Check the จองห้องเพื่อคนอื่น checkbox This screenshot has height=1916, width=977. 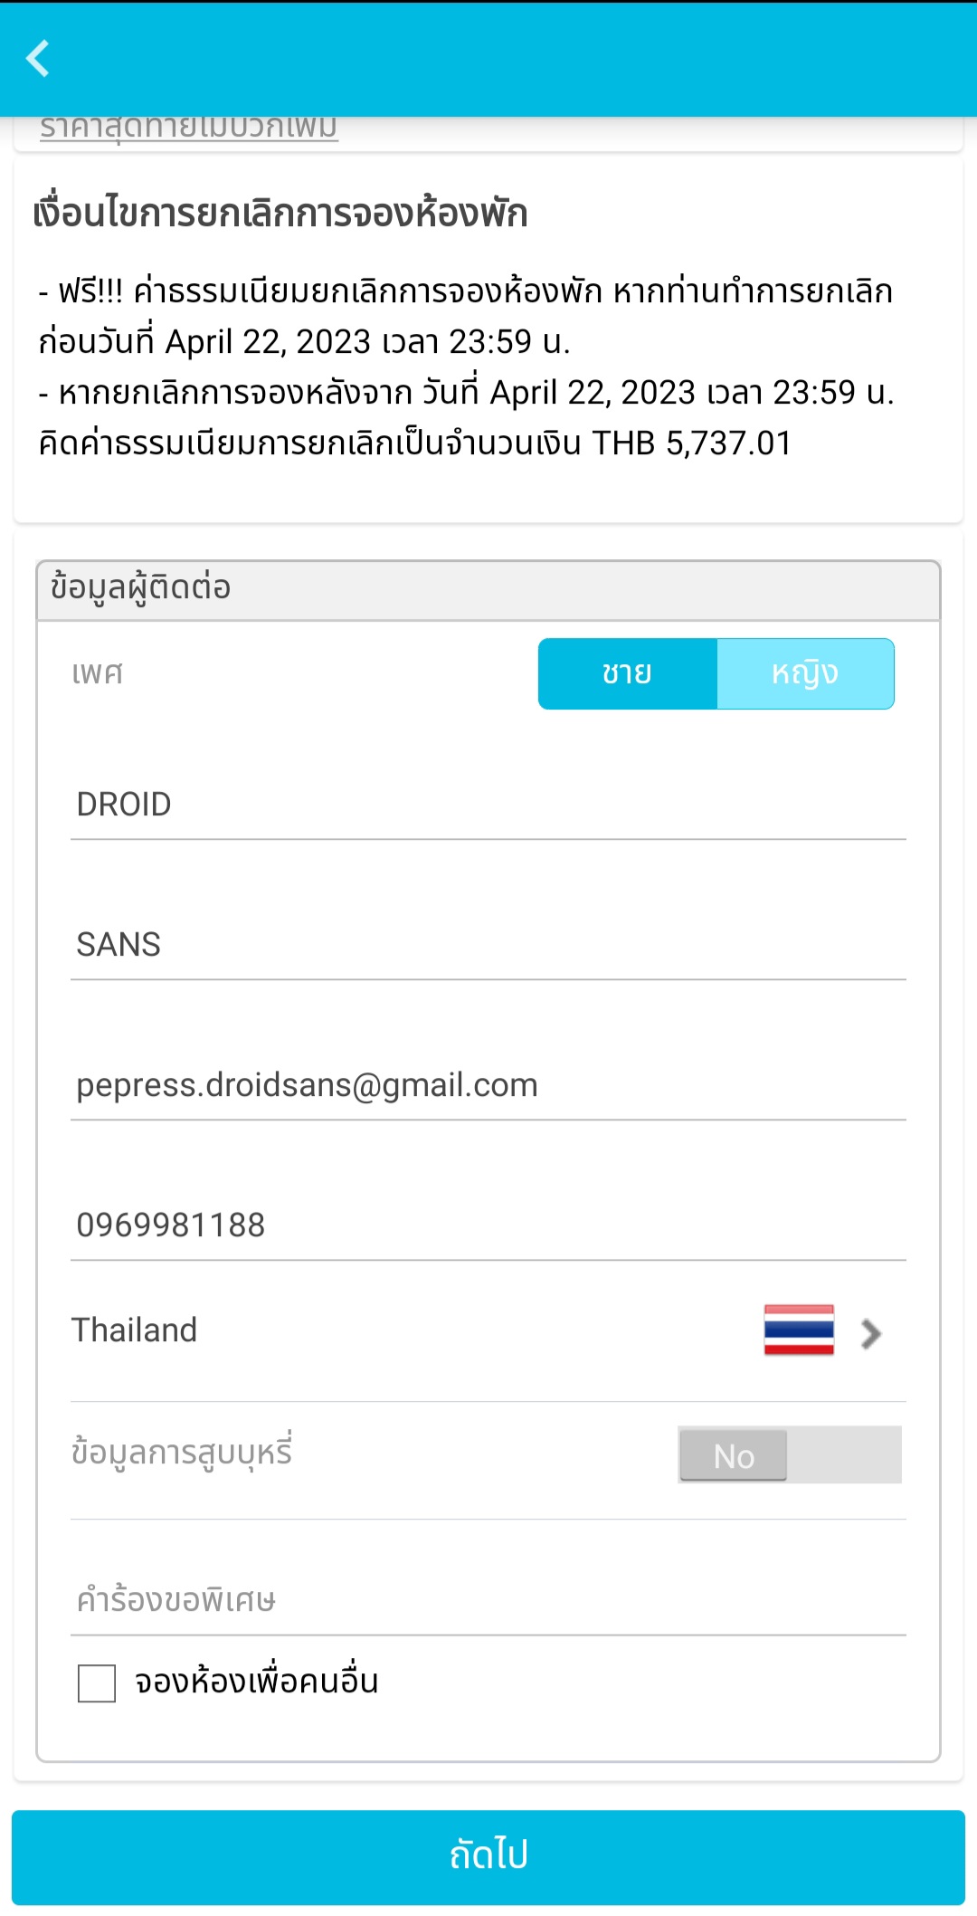(97, 1683)
